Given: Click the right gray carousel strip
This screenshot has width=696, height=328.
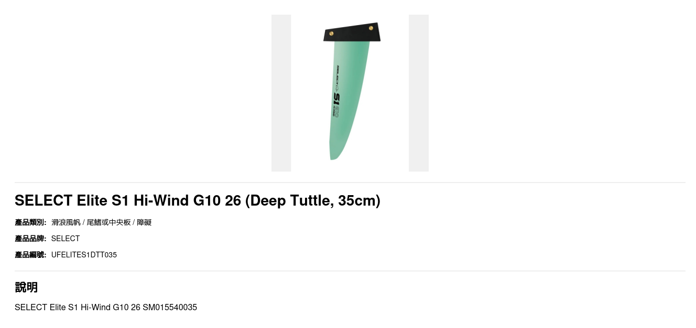Looking at the screenshot, I should [x=419, y=93].
